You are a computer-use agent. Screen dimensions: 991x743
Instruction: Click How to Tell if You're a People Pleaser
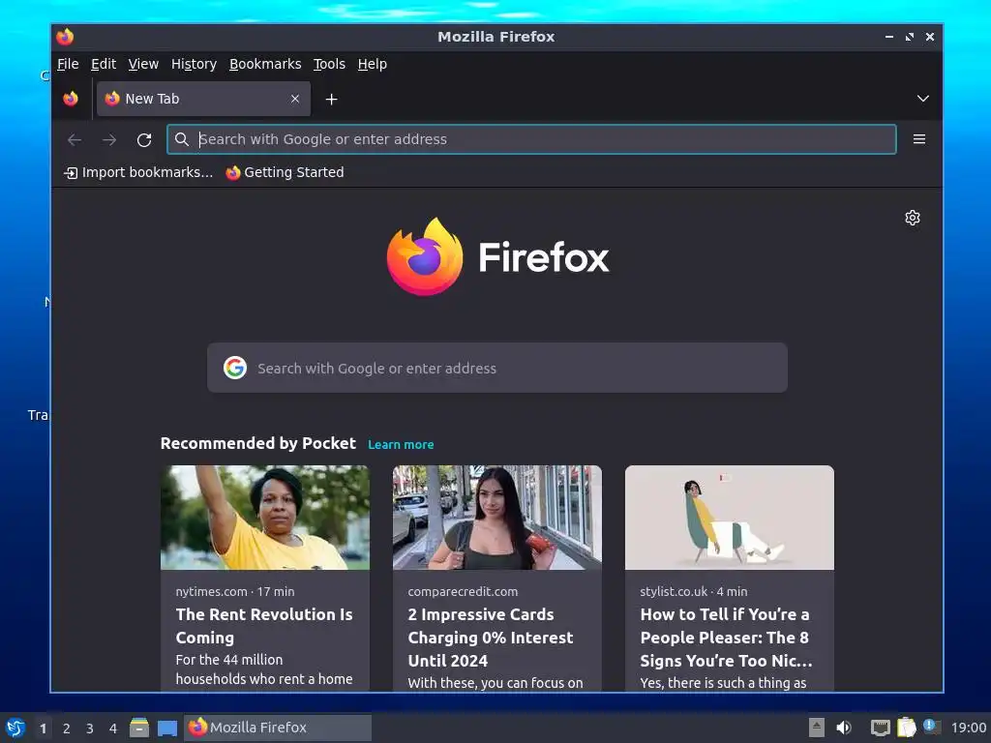point(726,638)
